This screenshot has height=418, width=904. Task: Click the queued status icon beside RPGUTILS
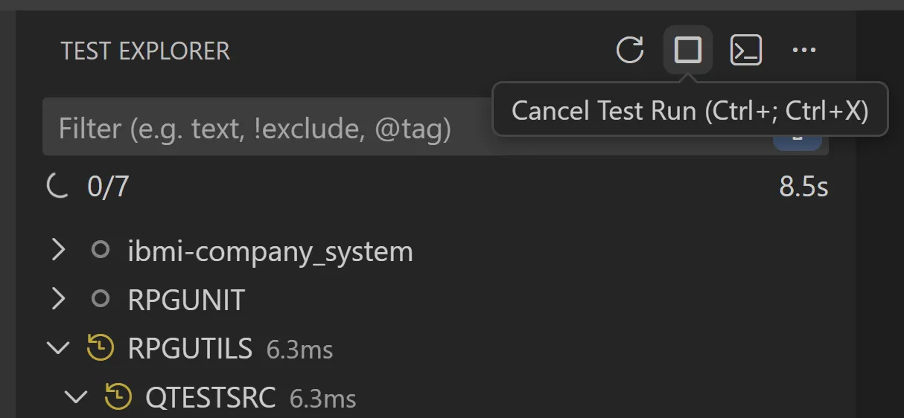point(101,347)
